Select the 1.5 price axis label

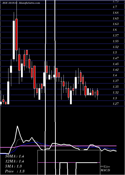115,52
